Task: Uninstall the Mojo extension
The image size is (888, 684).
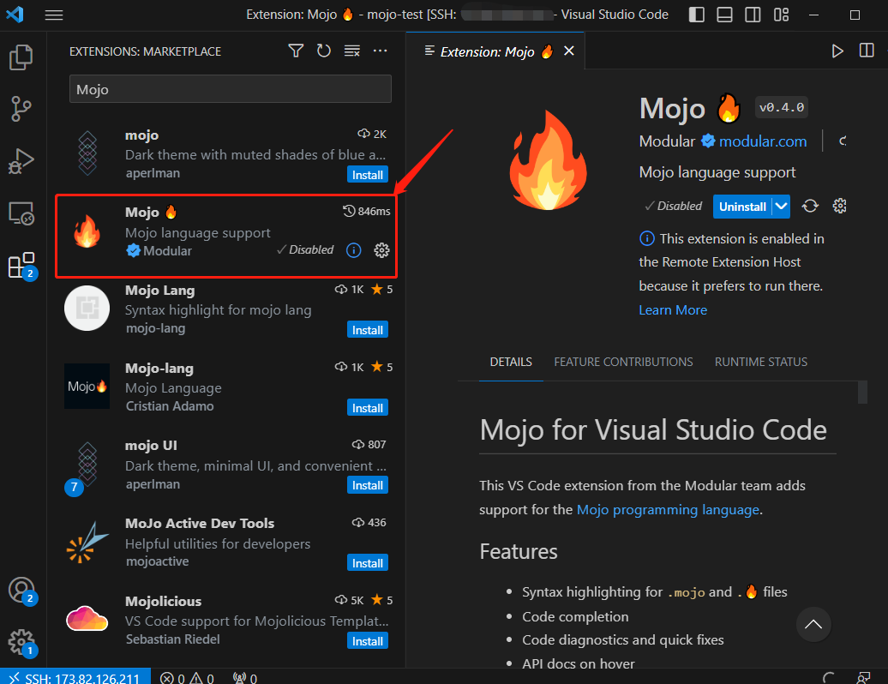Action: click(x=742, y=207)
